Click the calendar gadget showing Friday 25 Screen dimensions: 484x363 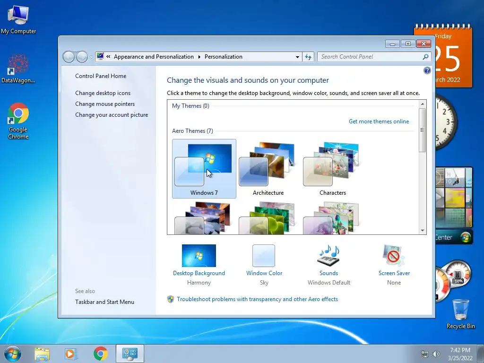(x=454, y=56)
